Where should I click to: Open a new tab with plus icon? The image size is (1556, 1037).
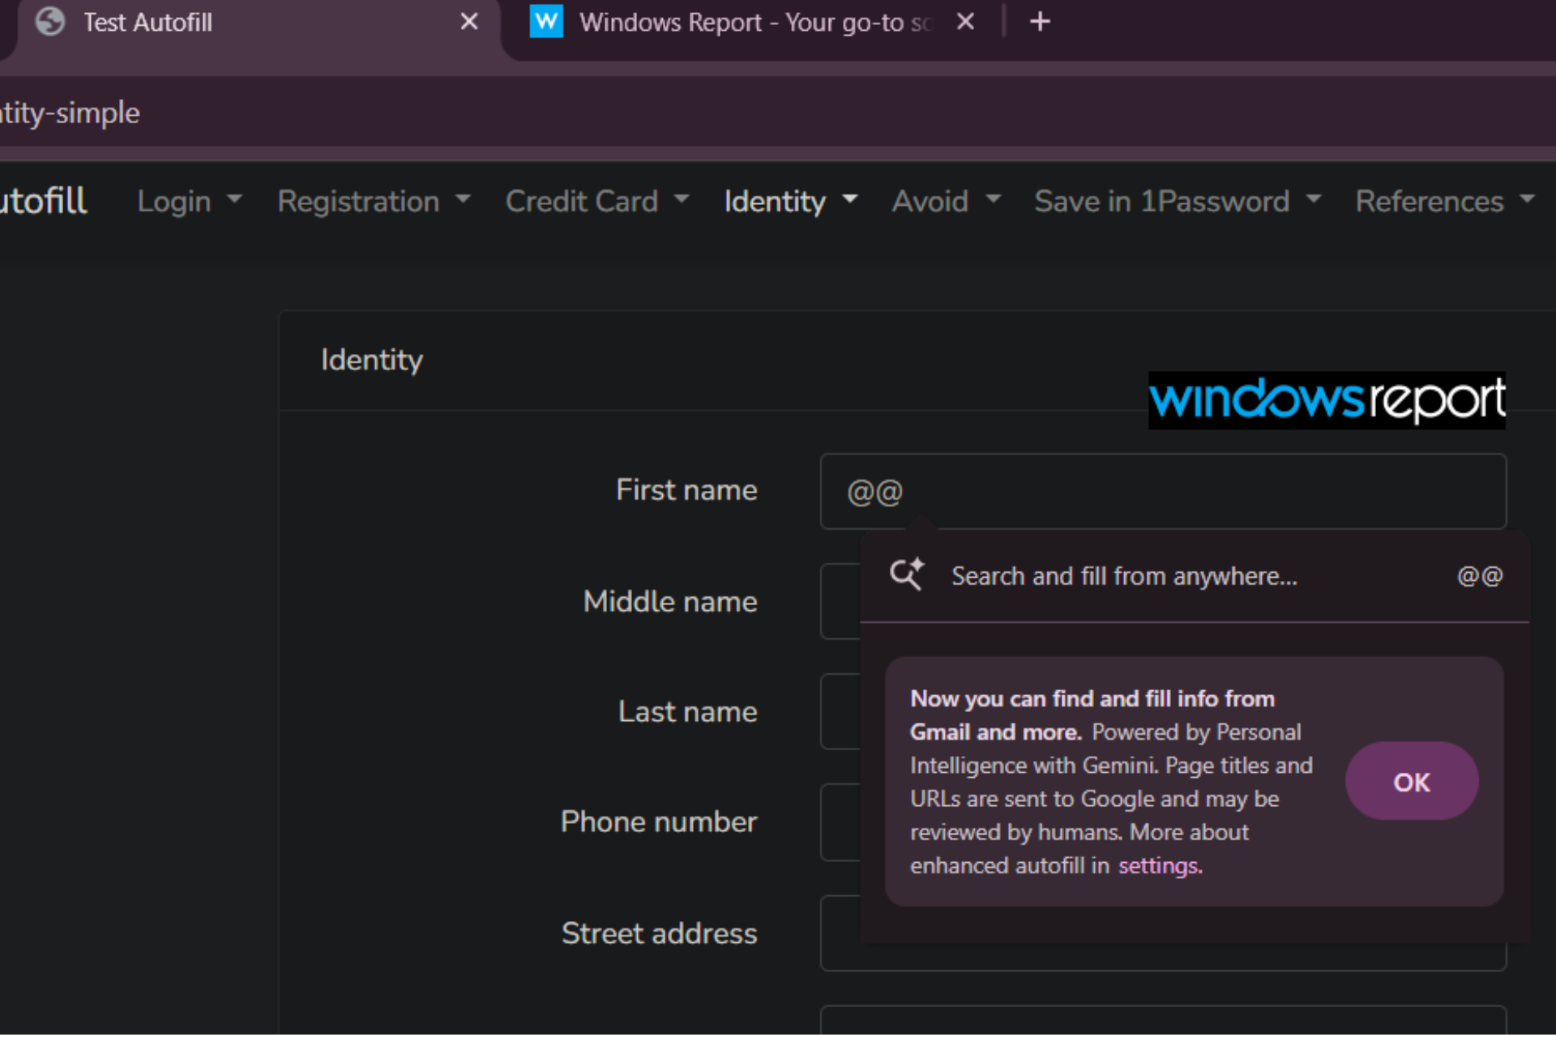(1040, 22)
